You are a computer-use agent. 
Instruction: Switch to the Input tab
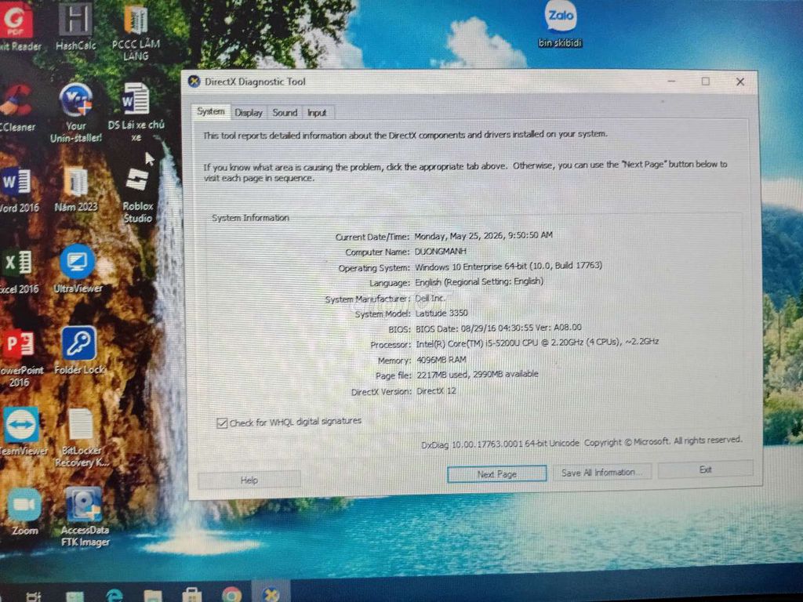pos(317,113)
